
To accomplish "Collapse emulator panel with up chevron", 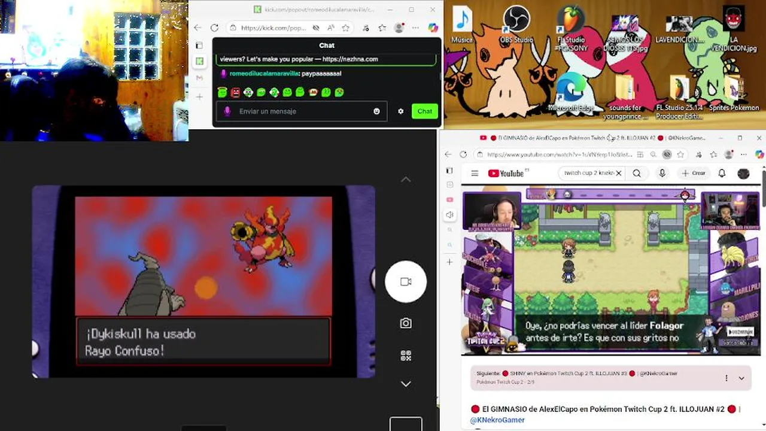I will (406, 179).
